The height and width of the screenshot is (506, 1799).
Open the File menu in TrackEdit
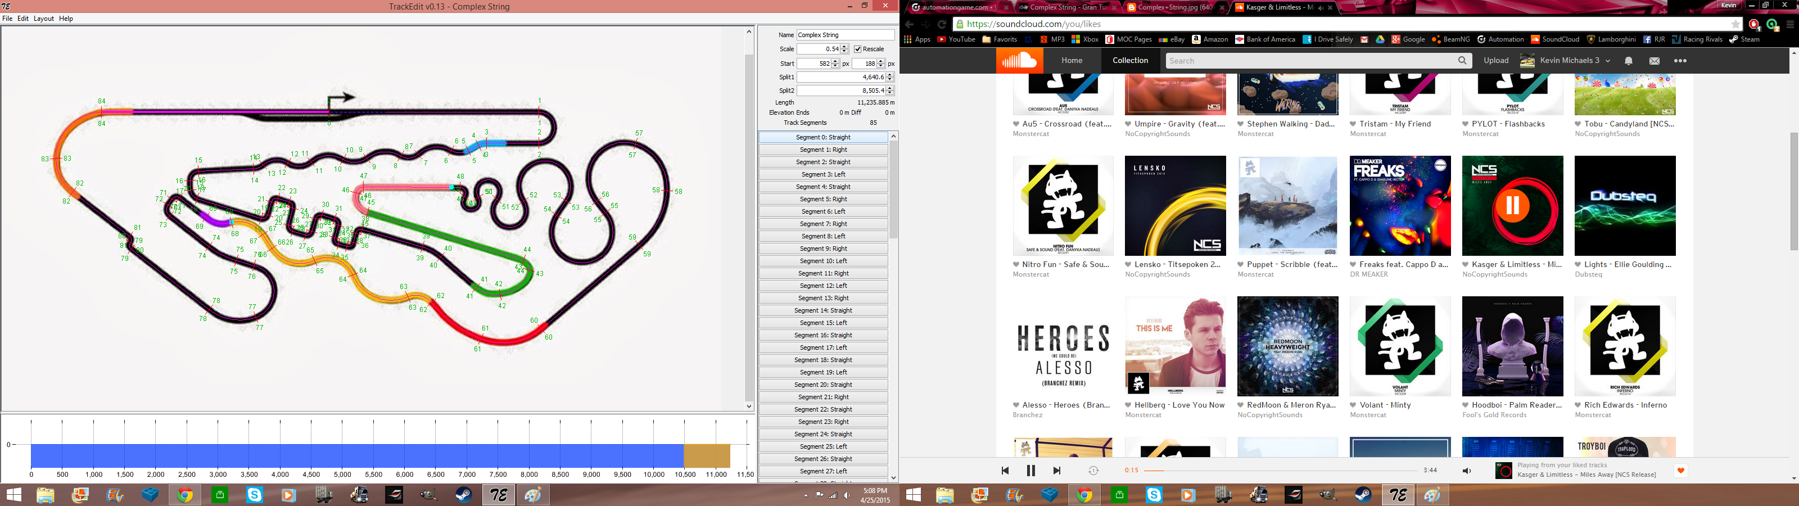[x=7, y=19]
